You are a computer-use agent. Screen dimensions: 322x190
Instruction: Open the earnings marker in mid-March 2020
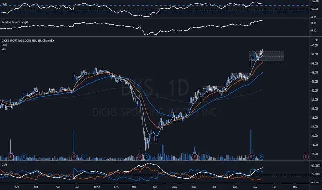coord(140,157)
